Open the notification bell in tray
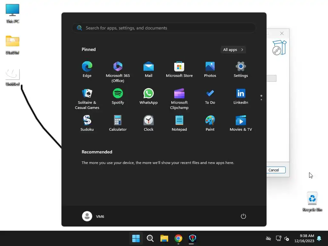This screenshot has height=246, width=328. [319, 238]
